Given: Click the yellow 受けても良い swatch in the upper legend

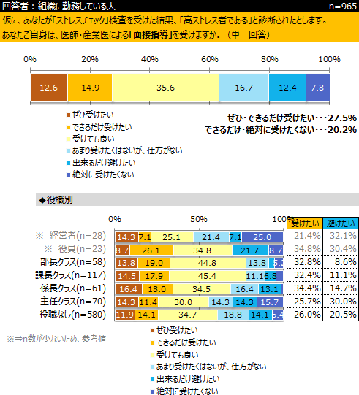Looking at the screenshot, I should tap(68, 139).
